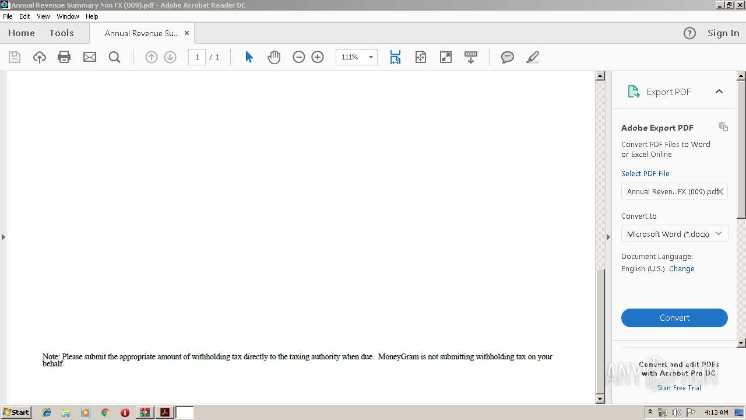
Task: Open the Windows Start menu
Action: click(16, 412)
